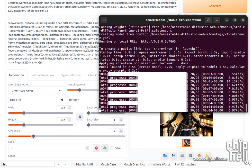
Task: Open the terminal hamburger menu
Action: click(217, 20)
